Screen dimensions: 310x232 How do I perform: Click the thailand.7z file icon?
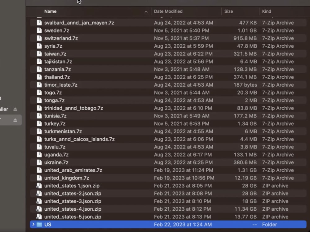tap(39, 77)
